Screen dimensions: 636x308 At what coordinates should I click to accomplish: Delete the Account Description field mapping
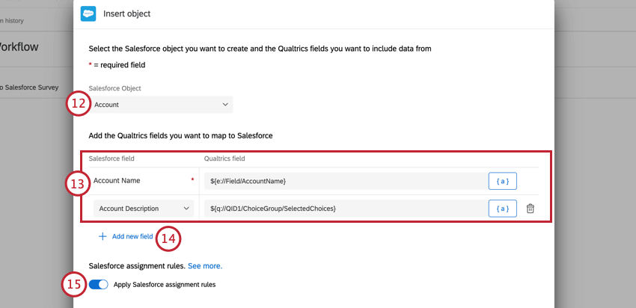click(530, 209)
